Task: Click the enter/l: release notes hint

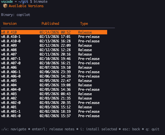Action: click(x=53, y=129)
